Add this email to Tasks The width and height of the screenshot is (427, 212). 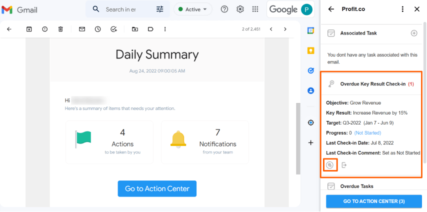pyautogui.click(x=114, y=29)
